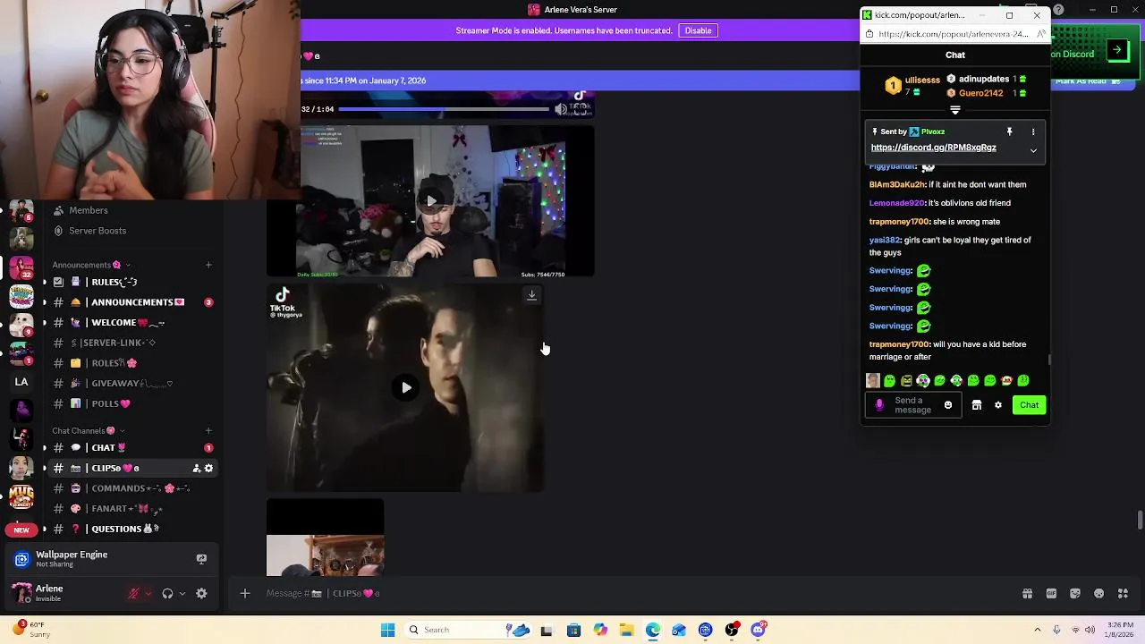Add channel to Announcements category
The width and height of the screenshot is (1145, 644).
pyautogui.click(x=208, y=265)
